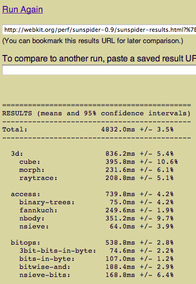Click the +/- 3.5% total confidence value
The image size is (196, 284).
coord(157,129)
